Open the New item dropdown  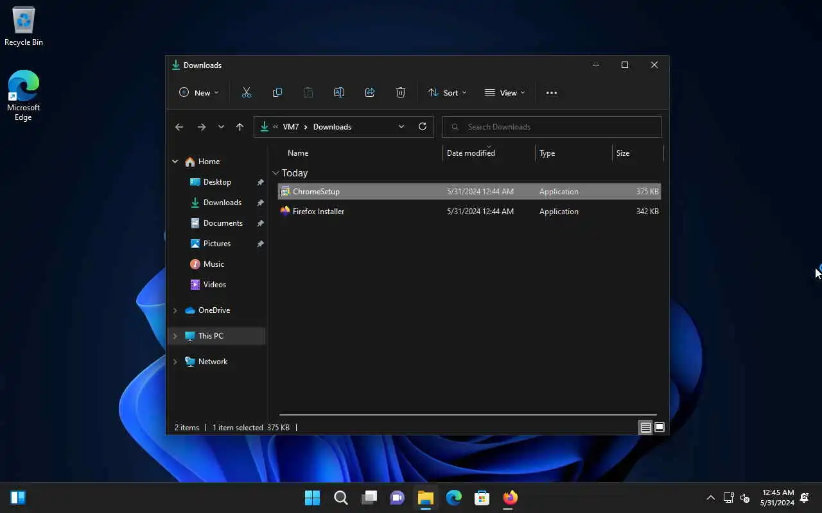click(x=199, y=92)
